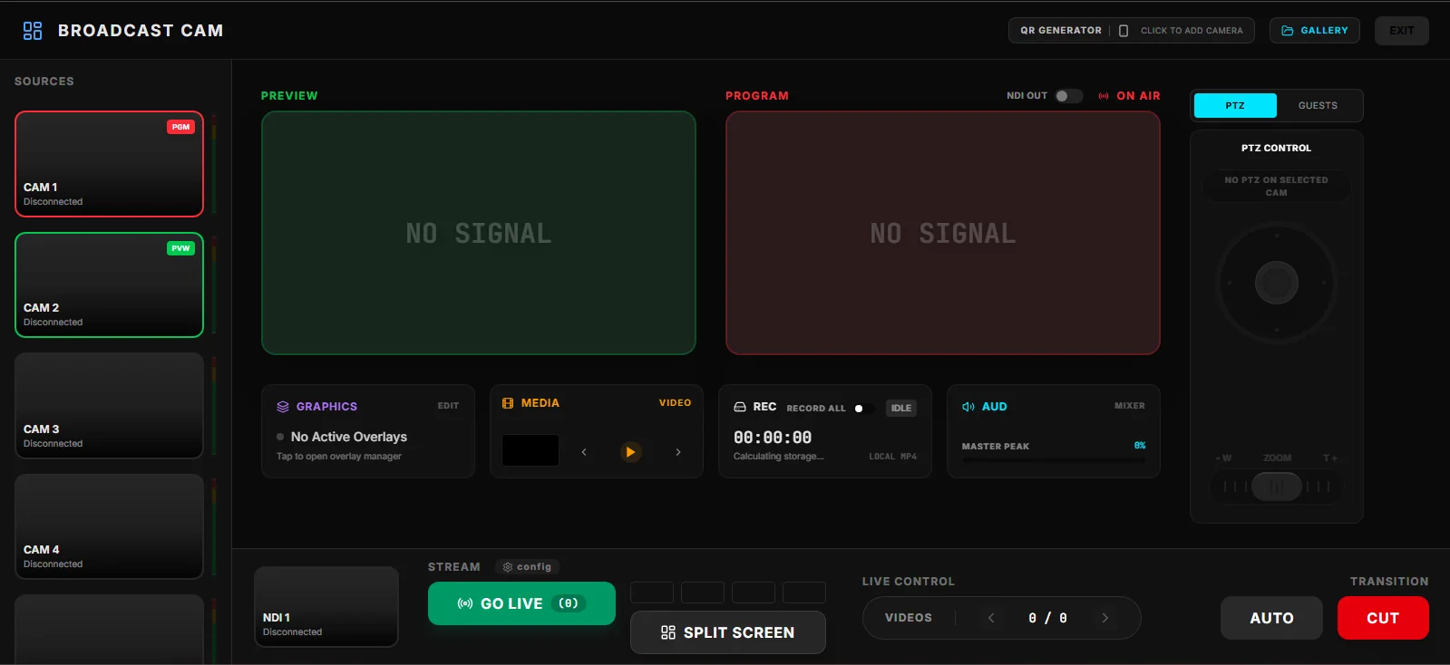Select the CAM 4 source
Screen dimensions: 1450x665
click(x=109, y=526)
